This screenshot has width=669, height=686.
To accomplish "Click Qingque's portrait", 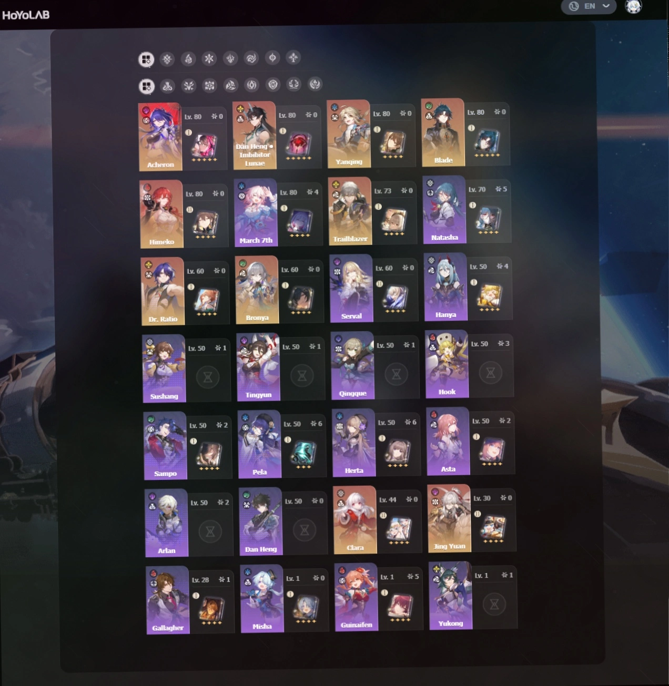I will [352, 365].
